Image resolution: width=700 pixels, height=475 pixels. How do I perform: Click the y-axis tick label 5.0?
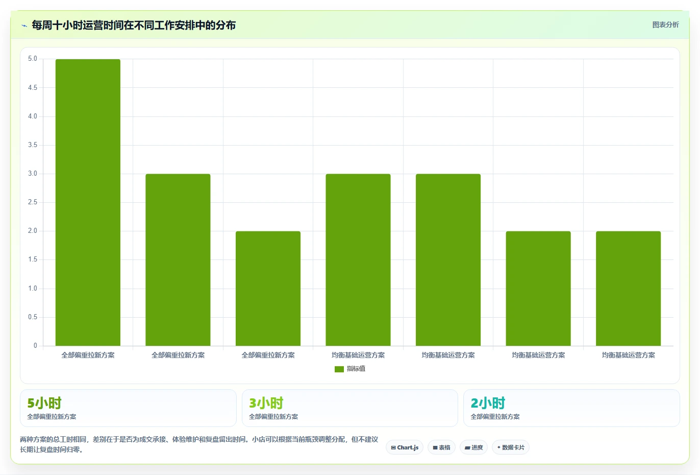pyautogui.click(x=33, y=59)
